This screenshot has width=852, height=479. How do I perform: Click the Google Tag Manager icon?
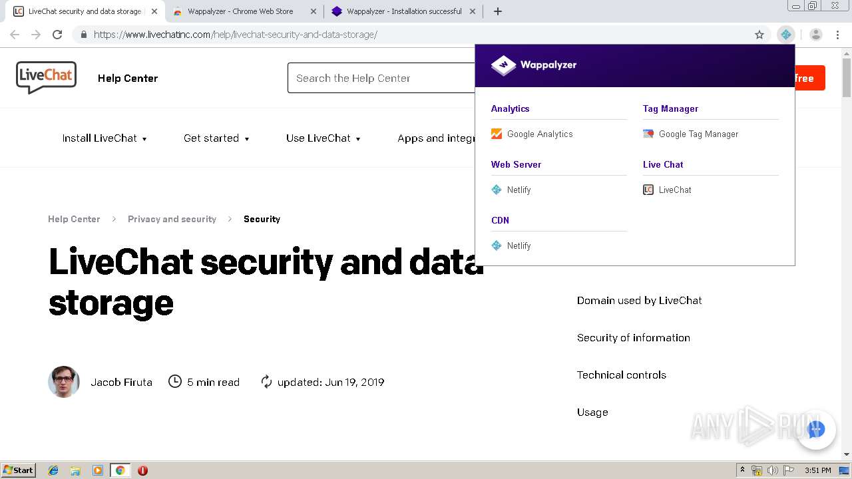coord(648,134)
